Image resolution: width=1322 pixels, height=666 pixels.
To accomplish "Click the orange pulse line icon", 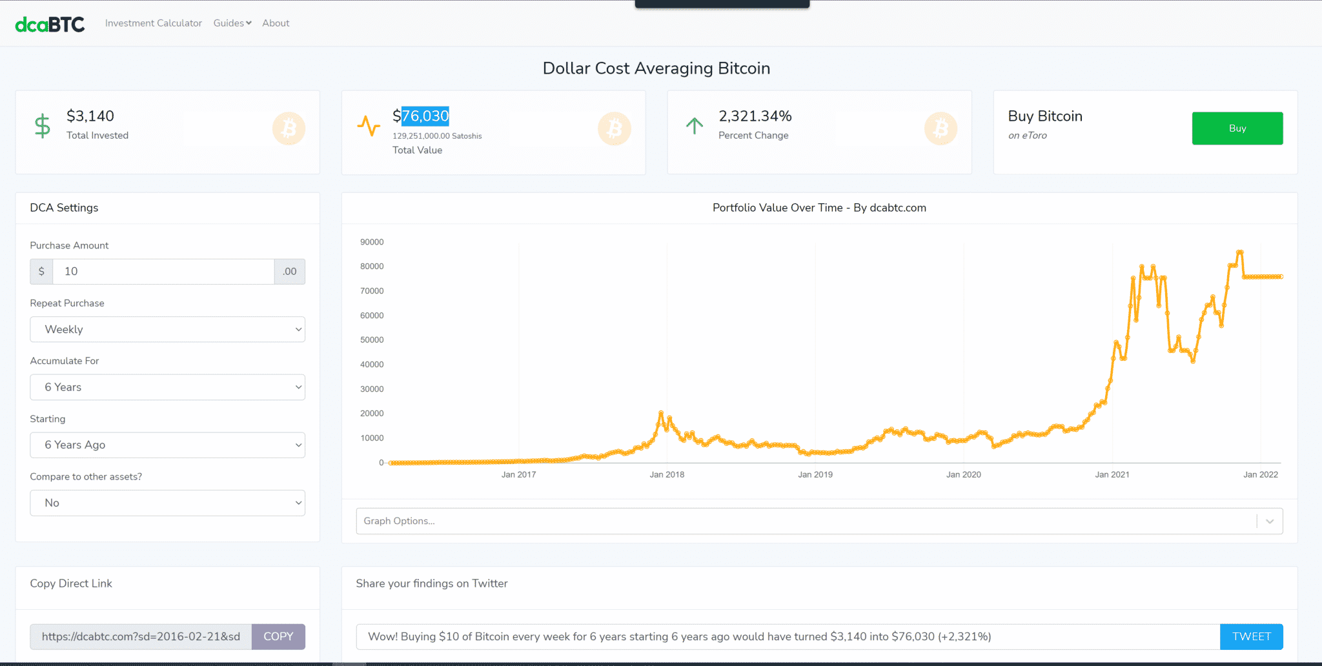I will coord(369,126).
